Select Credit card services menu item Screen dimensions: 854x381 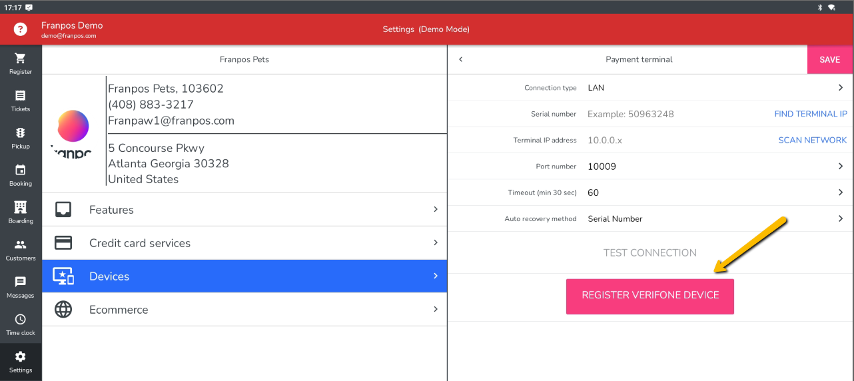tap(244, 243)
